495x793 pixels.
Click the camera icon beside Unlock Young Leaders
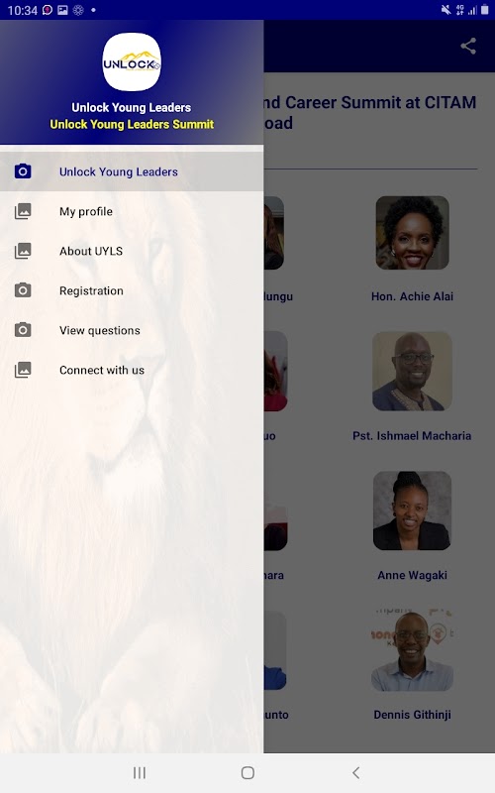23,171
